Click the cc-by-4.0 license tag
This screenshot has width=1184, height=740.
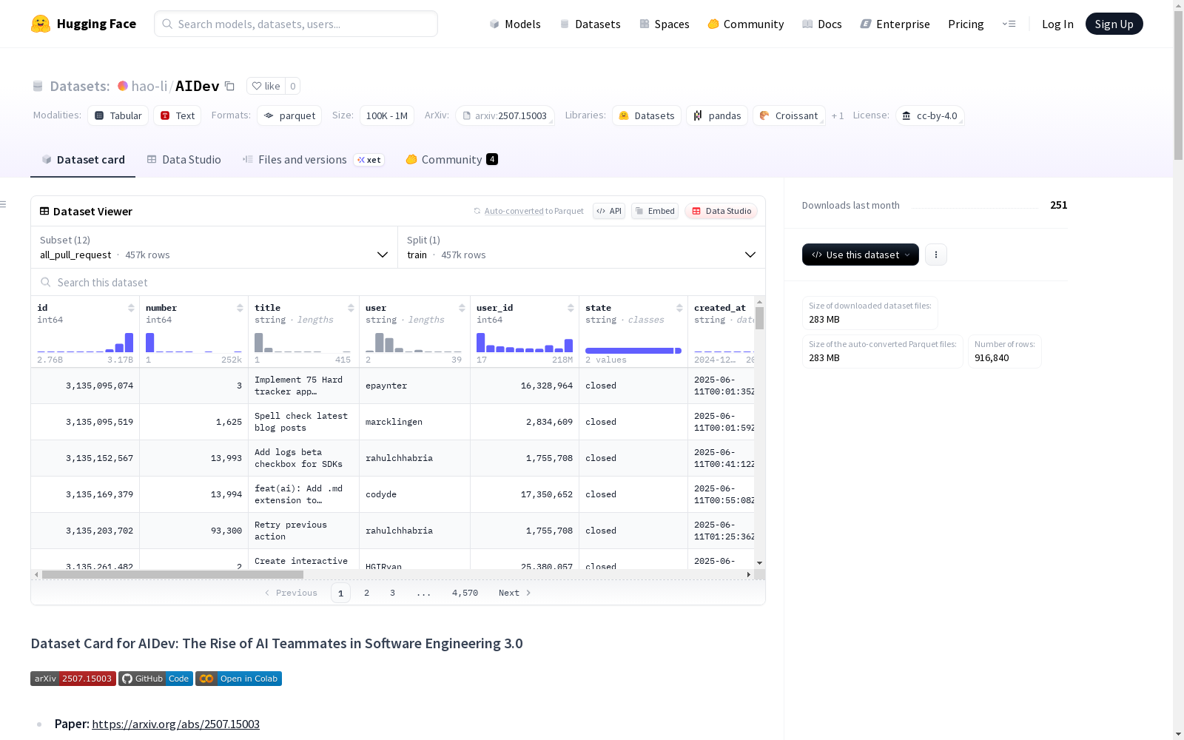tap(930, 115)
